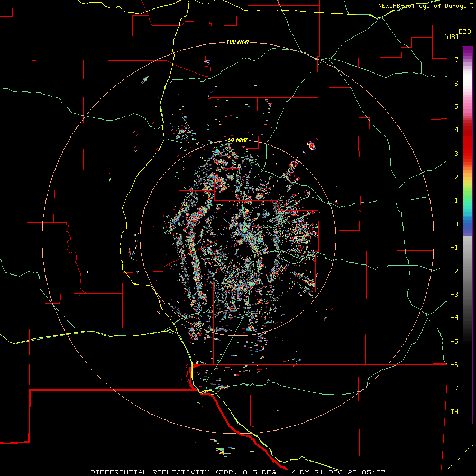Click the 6 value on the color scale
This screenshot has height=476, width=476.
[x=456, y=83]
